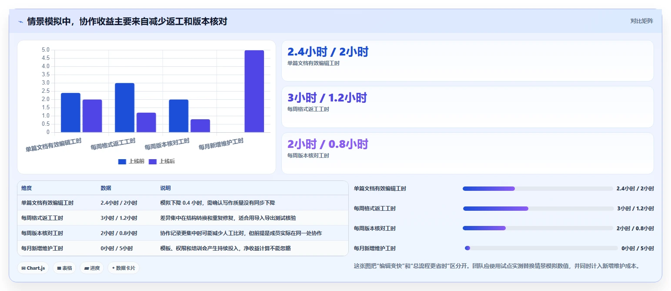The image size is (671, 291).
Task: Click table value 3小时 / 1.2小时
Action: 119,218
